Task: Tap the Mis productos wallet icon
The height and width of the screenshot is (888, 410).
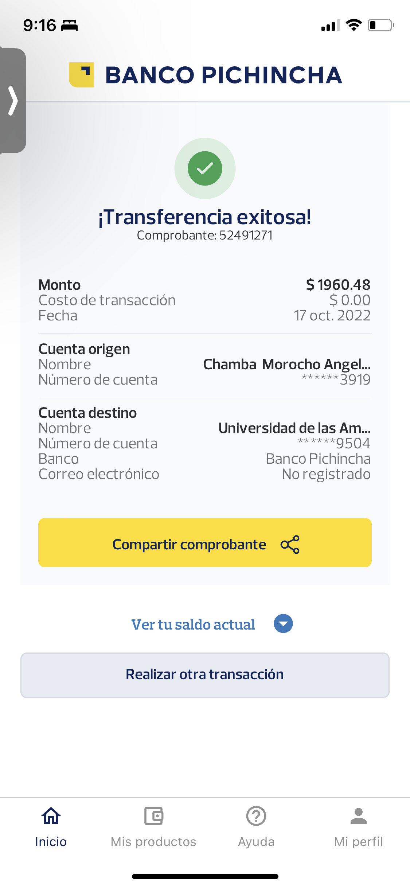Action: [153, 816]
